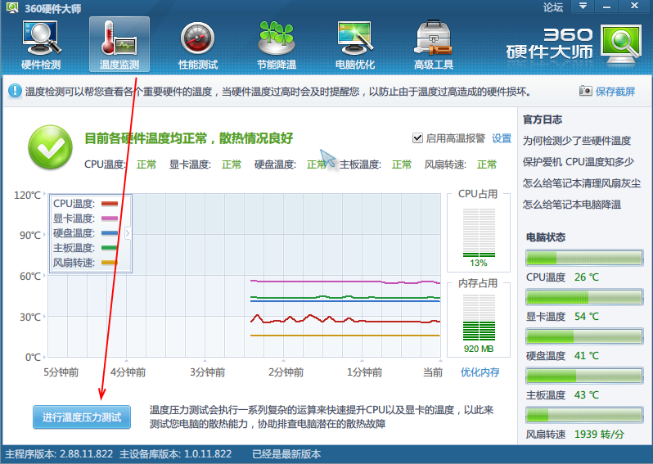Click the 360硬件大师 logo monitor icon
653x464 pixels.
(x=621, y=44)
